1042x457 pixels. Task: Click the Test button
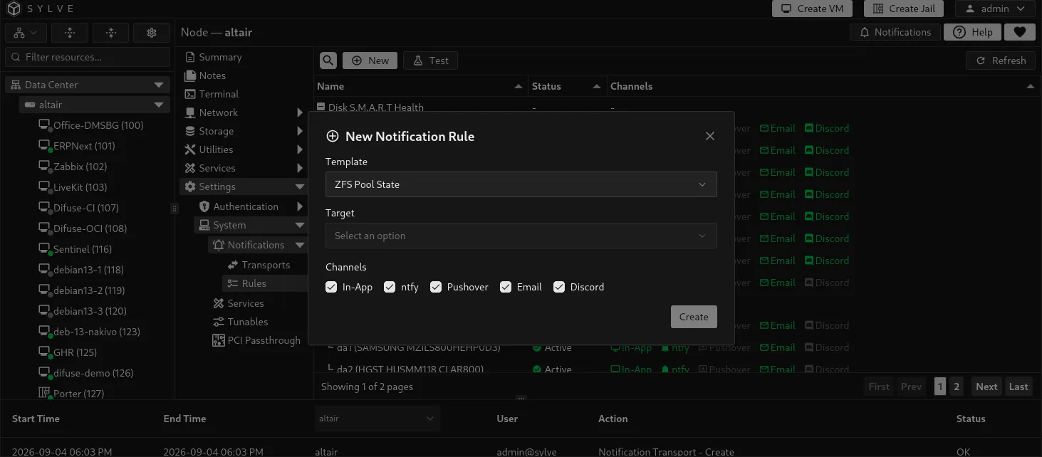click(430, 61)
